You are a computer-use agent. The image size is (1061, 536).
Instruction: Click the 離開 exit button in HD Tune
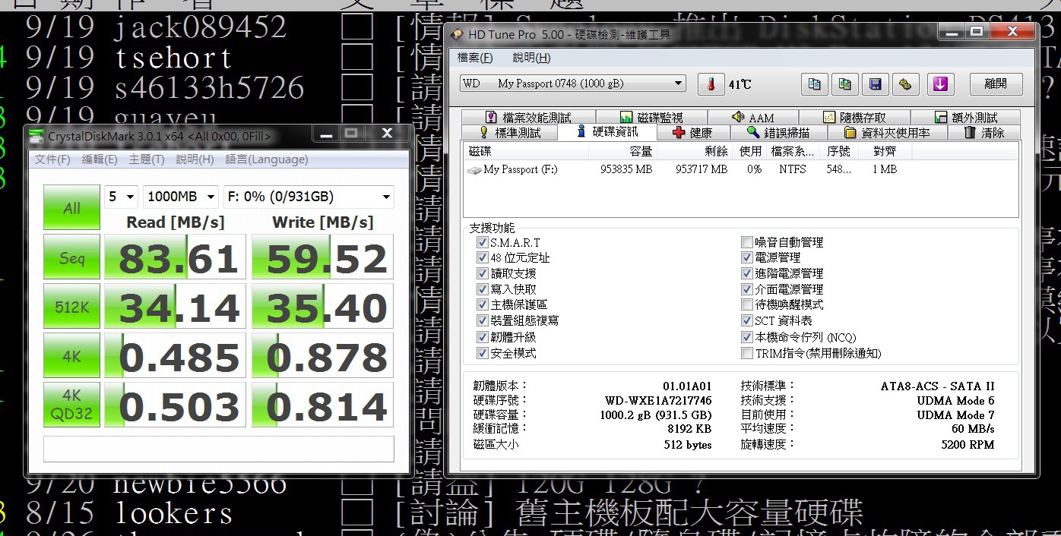coord(995,84)
